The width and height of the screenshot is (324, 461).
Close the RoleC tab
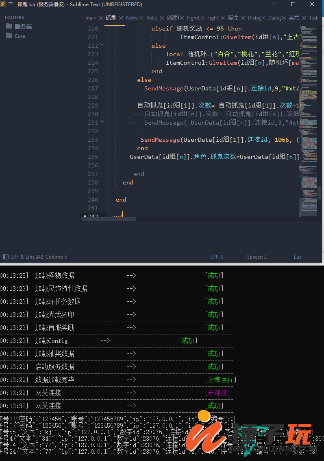click(x=162, y=18)
